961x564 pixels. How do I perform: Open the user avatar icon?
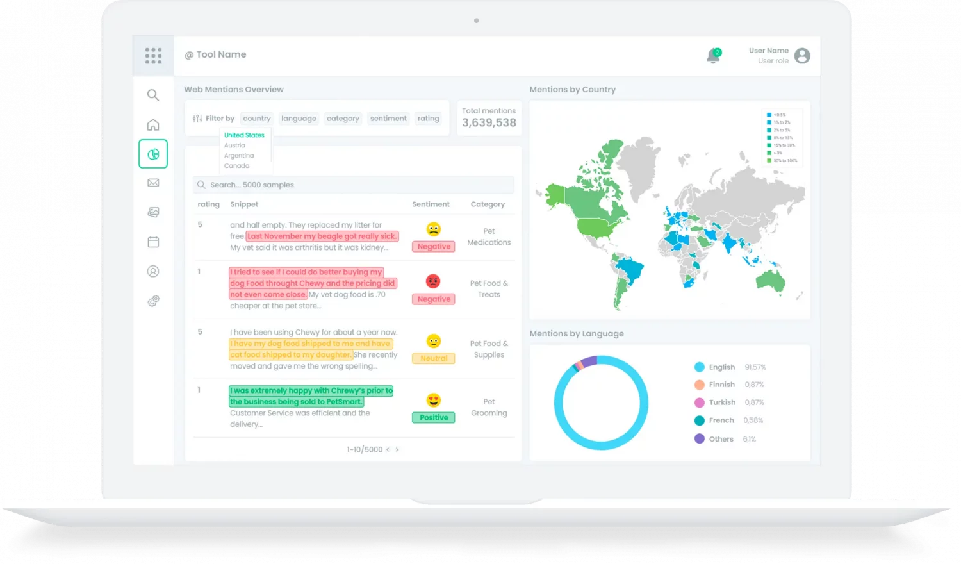802,56
